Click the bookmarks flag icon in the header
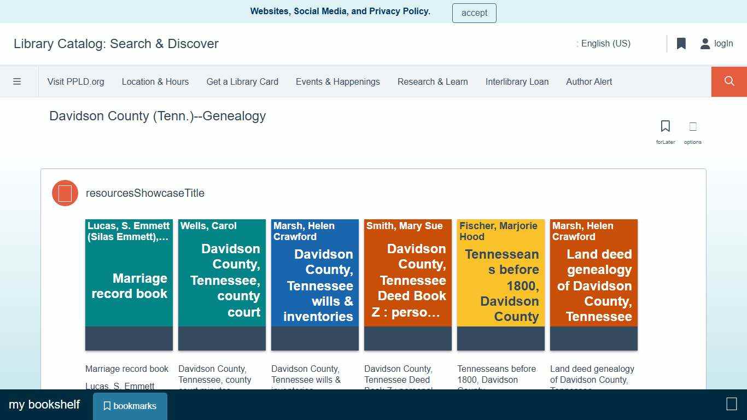This screenshot has width=747, height=420. click(x=681, y=43)
